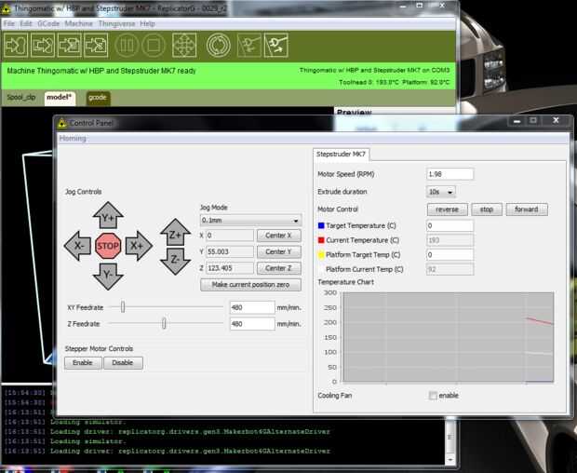Screen dimensions: 577x473
Task: Jog the Y+ arrow
Action: 108,215
